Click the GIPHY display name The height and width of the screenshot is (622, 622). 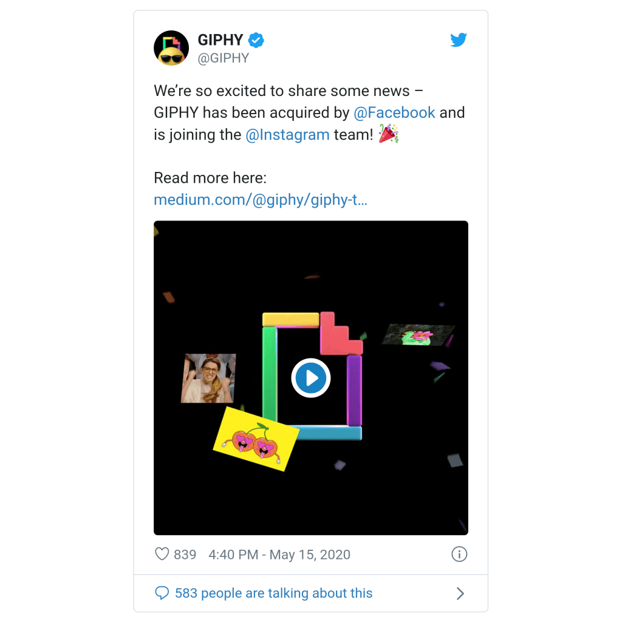tap(220, 40)
